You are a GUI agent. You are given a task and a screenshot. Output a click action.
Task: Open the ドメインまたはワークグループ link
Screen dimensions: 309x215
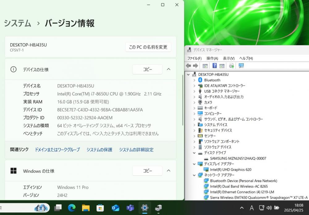pos(57,150)
